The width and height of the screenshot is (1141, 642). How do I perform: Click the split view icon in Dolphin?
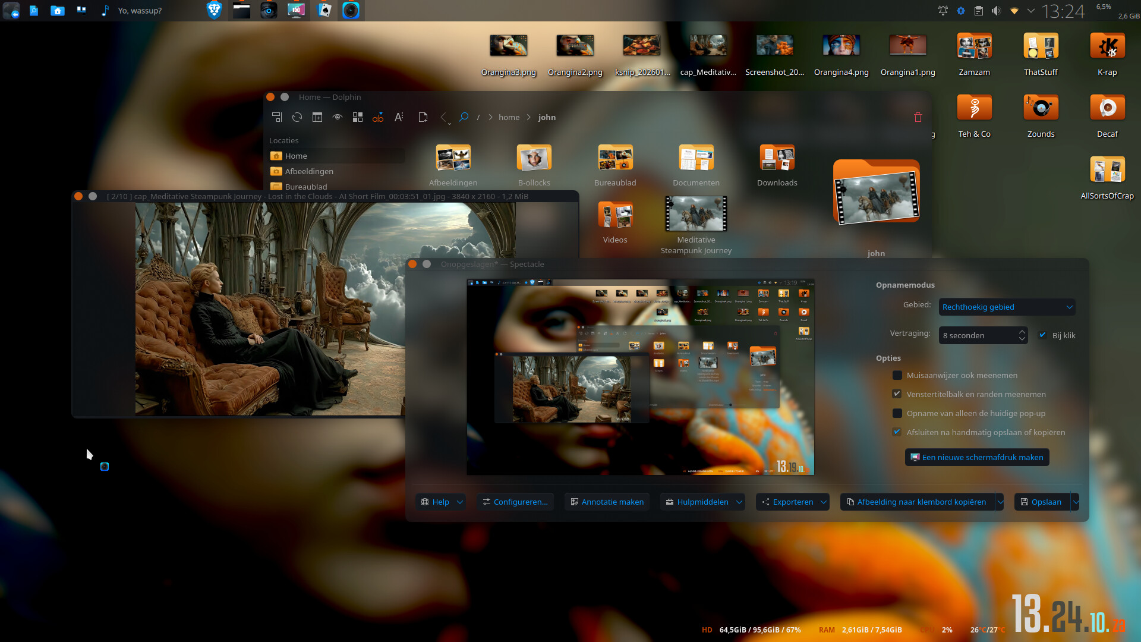(x=317, y=117)
